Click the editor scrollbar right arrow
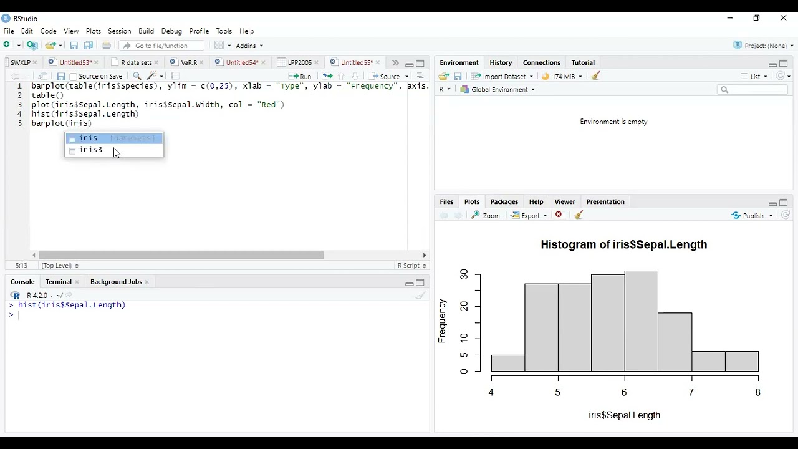Screen dimensions: 798x449 pyautogui.click(x=425, y=255)
